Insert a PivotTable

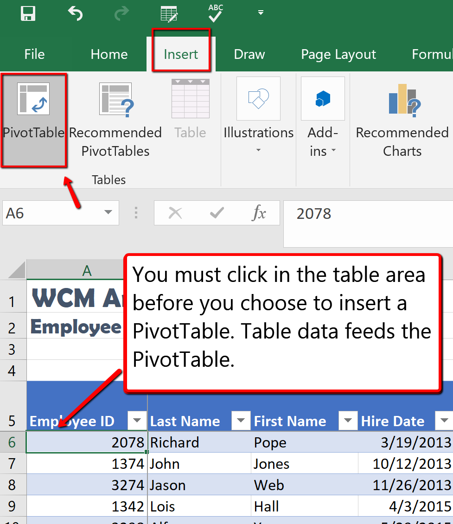click(34, 120)
